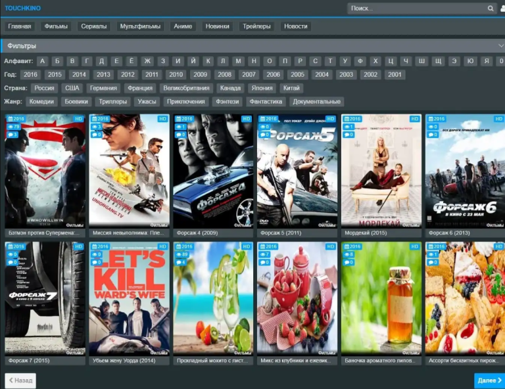The image size is (505, 389).
Task: Click views eye icon on Batman poster
Action: click(x=11, y=127)
